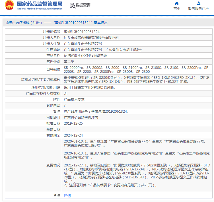Viewport: 214px width, 202px height.
Task: Click 国家药品监督管理局 site title
Action: pos(40,4)
